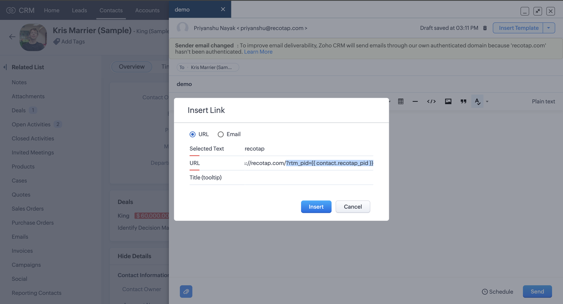Image resolution: width=563 pixels, height=304 pixels.
Task: Open Campaigns in Related List
Action: click(26, 265)
